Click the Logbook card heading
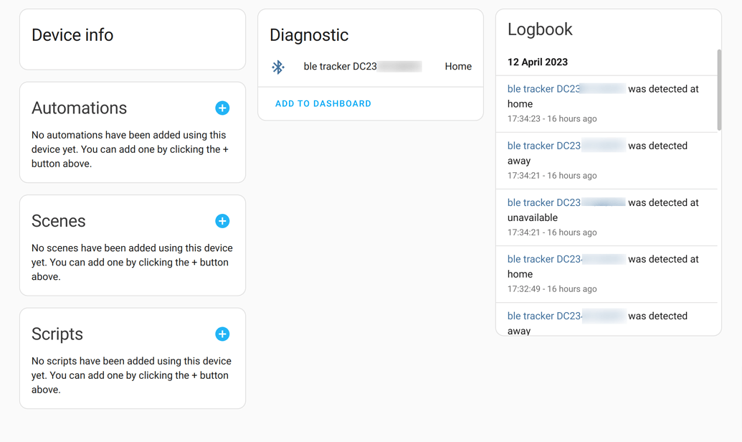The height and width of the screenshot is (442, 742). (x=540, y=29)
